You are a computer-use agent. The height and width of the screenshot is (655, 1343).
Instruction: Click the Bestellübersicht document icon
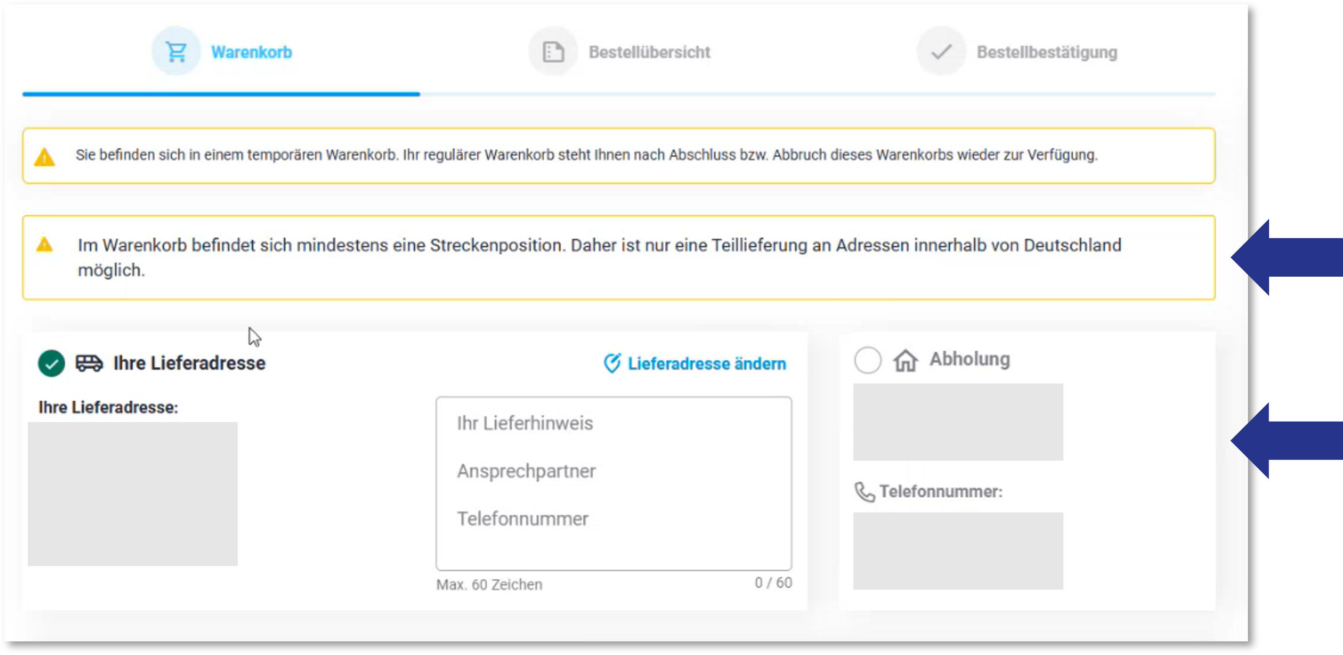pos(553,52)
